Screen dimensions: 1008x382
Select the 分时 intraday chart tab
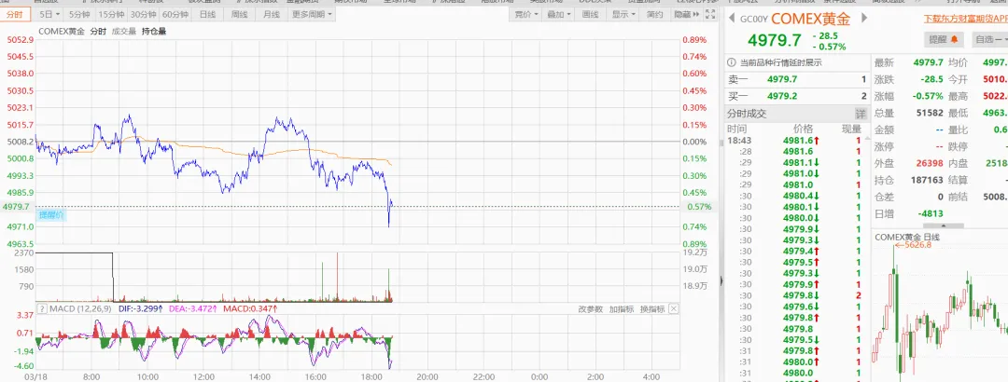pos(15,14)
